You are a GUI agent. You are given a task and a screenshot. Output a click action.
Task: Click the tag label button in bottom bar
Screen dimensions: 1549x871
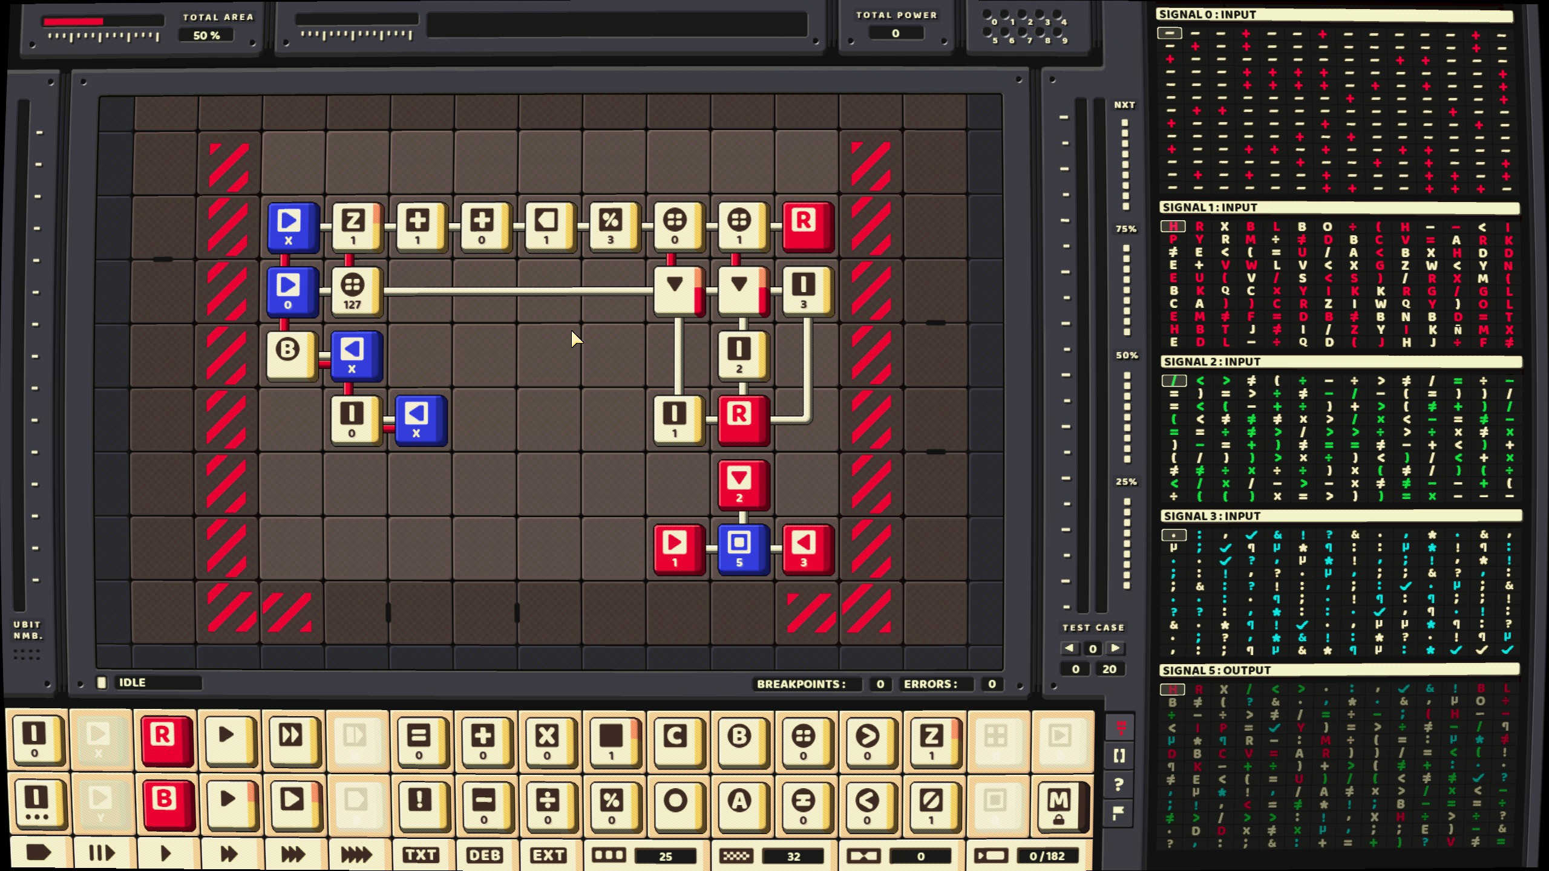coord(39,853)
